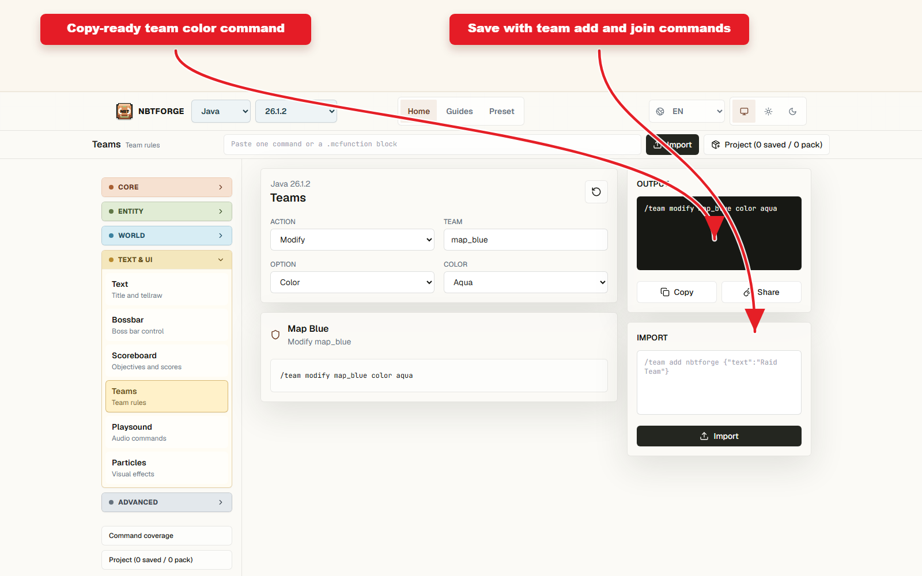
Task: Open Scoreboard objectives and scores
Action: pyautogui.click(x=167, y=361)
